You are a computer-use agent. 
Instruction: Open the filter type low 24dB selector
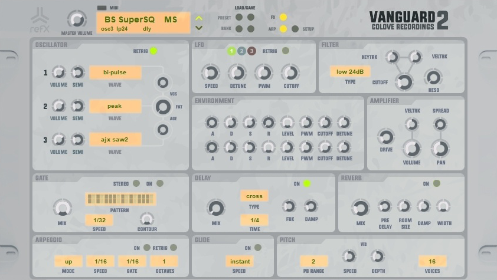350,71
